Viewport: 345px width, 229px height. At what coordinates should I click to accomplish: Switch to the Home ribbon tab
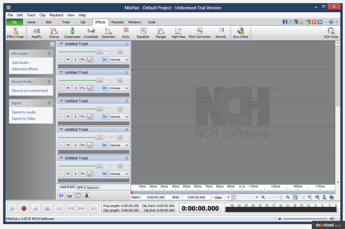pyautogui.click(x=31, y=22)
